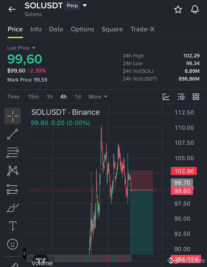Open chart settings icon
This screenshot has width=207, height=267.
[x=181, y=97]
